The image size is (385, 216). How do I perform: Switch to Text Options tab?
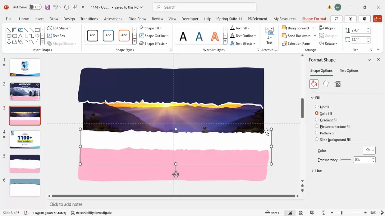[x=349, y=70]
